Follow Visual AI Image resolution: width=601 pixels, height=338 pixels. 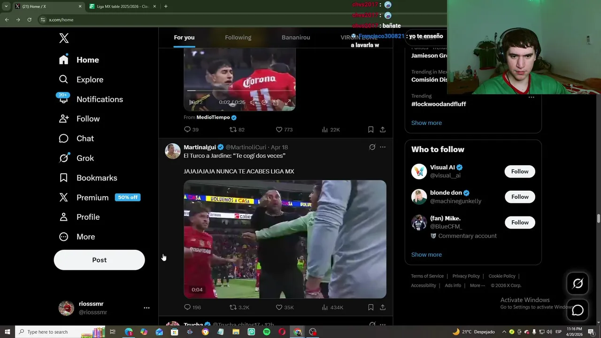tap(520, 172)
